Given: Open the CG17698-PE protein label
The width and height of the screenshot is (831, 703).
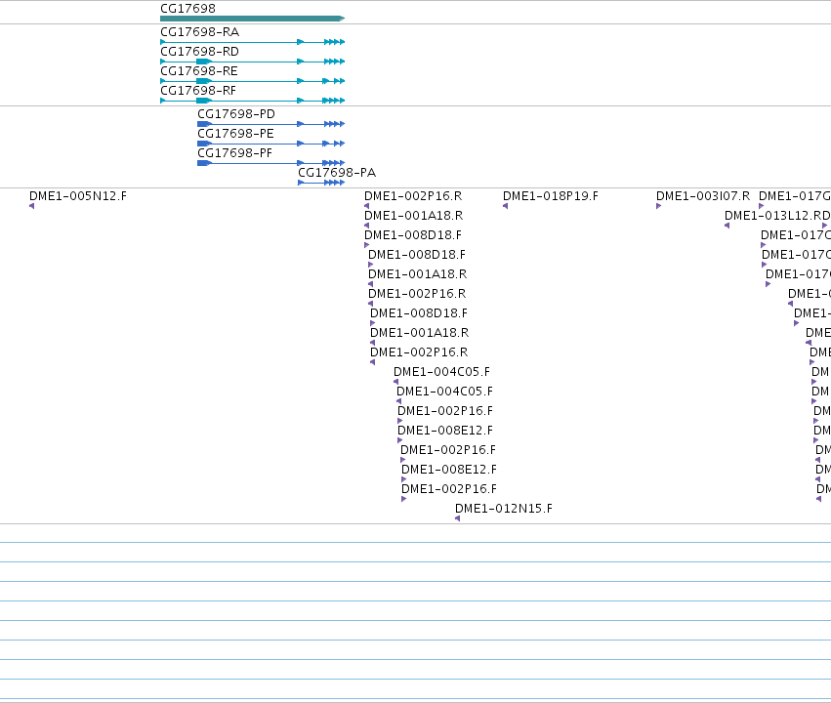Looking at the screenshot, I should 236,134.
